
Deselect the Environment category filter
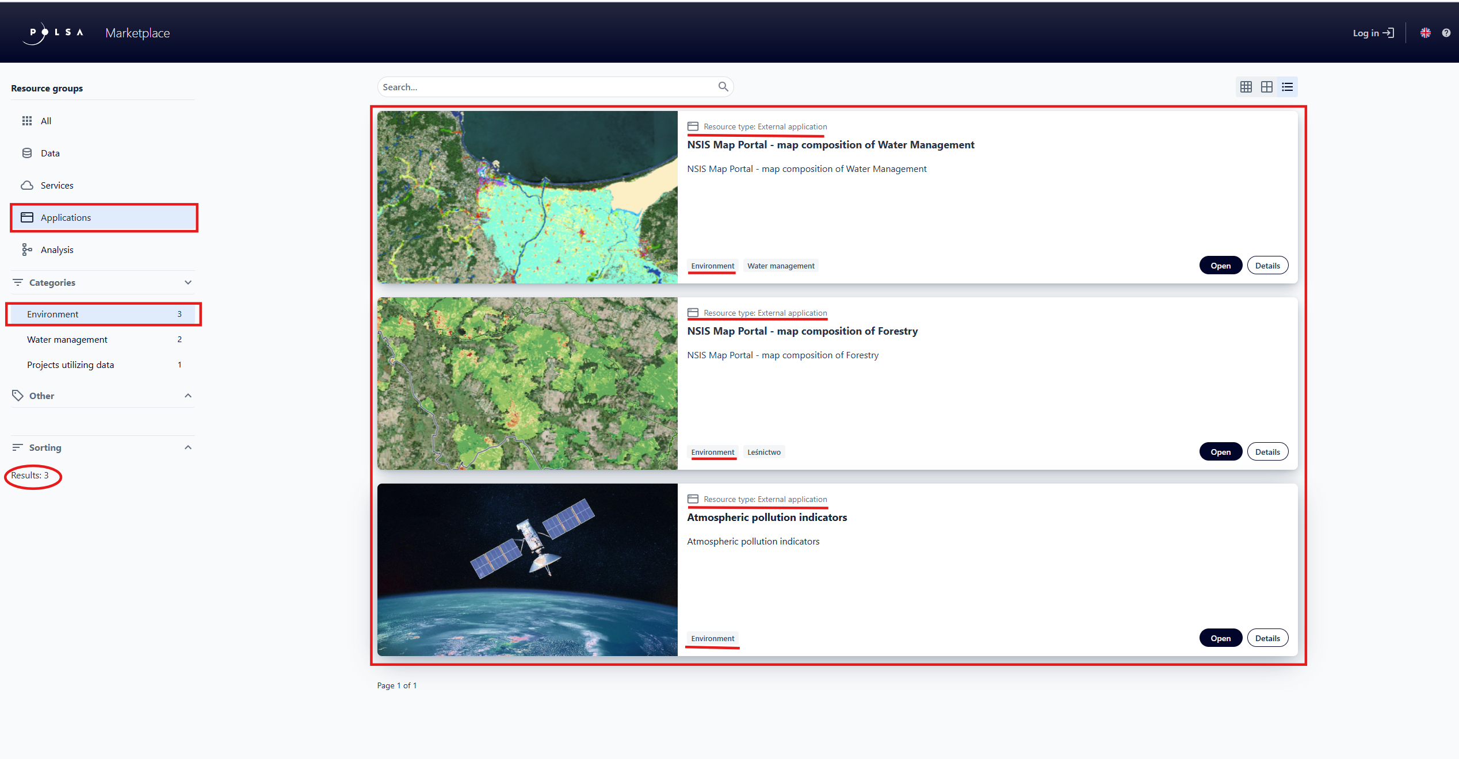pos(54,314)
